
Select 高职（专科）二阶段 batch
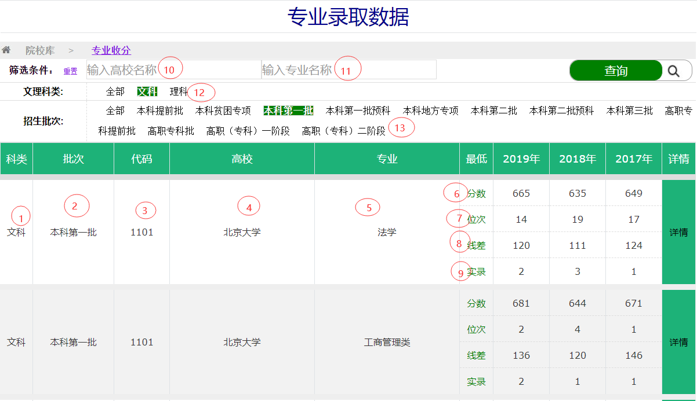(343, 131)
